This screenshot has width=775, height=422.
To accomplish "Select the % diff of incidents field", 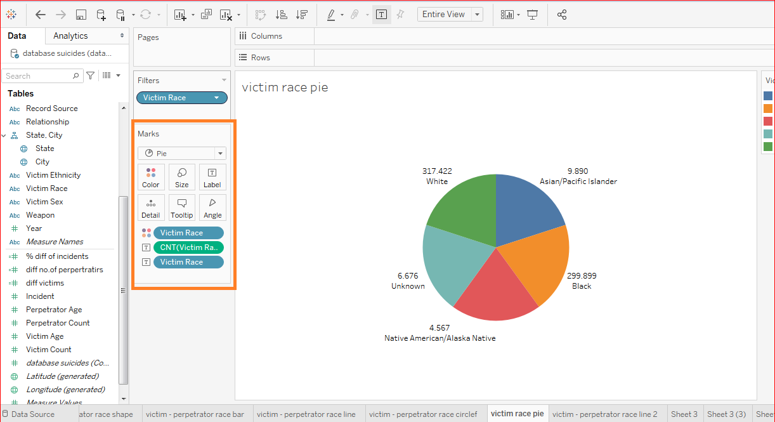I will pos(57,256).
